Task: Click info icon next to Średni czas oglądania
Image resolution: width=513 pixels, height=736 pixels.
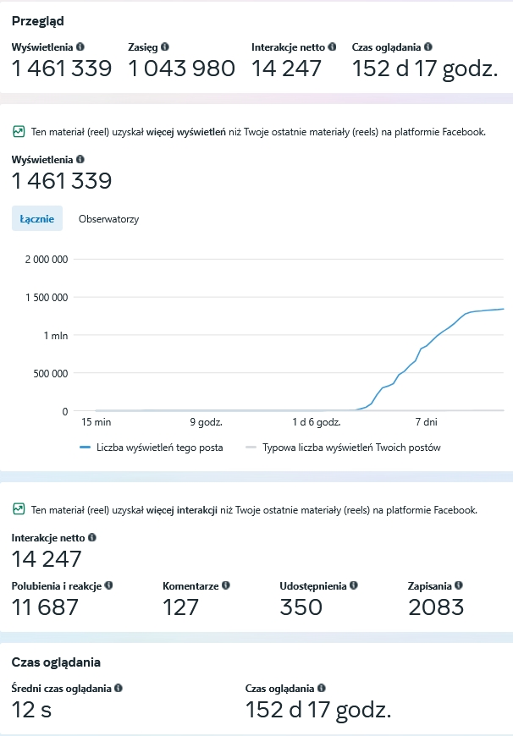Action: [119, 689]
